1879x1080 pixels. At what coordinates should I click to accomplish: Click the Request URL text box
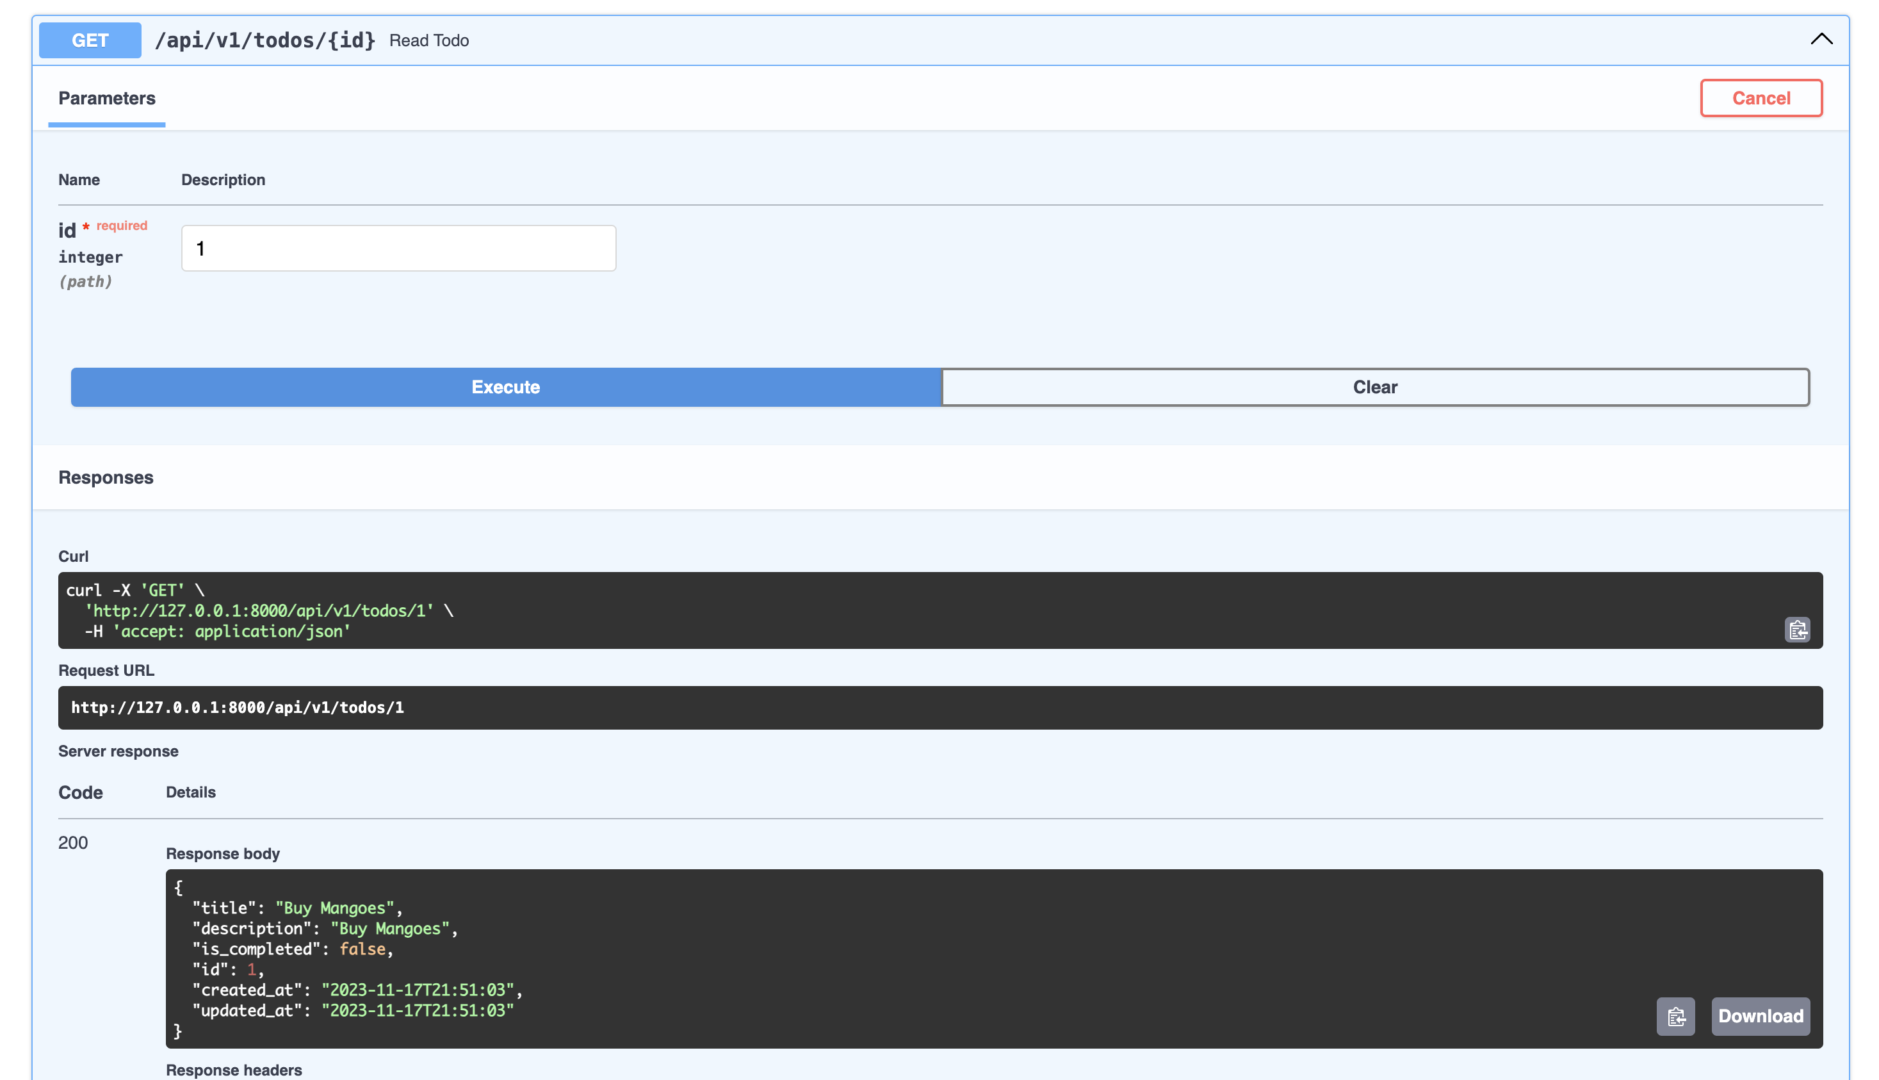tap(940, 708)
